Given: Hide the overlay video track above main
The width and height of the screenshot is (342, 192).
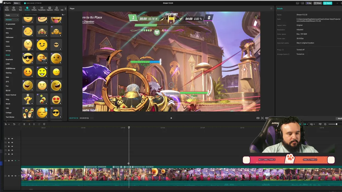Looking at the screenshot, I should tap(12, 161).
